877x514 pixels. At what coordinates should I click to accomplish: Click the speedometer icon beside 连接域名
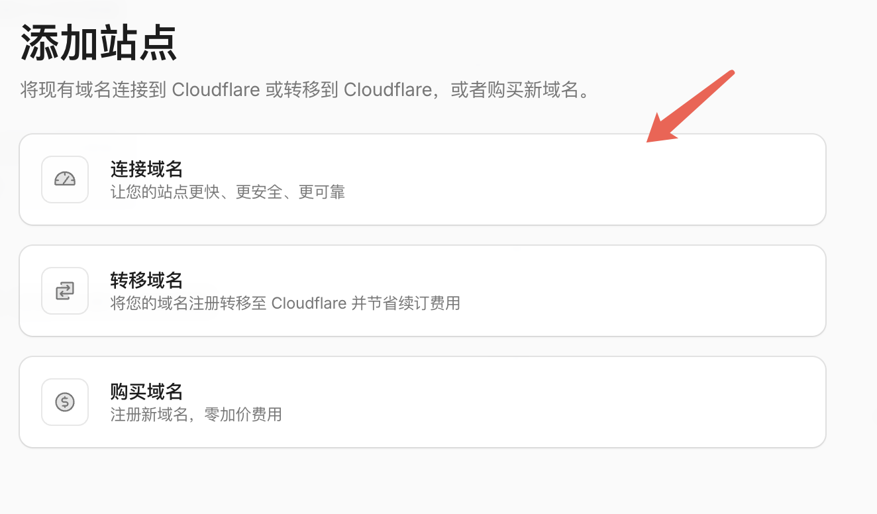tap(65, 179)
